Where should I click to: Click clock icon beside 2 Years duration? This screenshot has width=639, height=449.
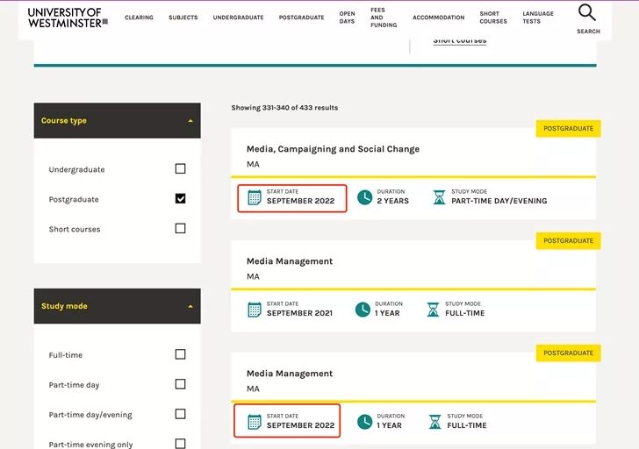pyautogui.click(x=364, y=197)
